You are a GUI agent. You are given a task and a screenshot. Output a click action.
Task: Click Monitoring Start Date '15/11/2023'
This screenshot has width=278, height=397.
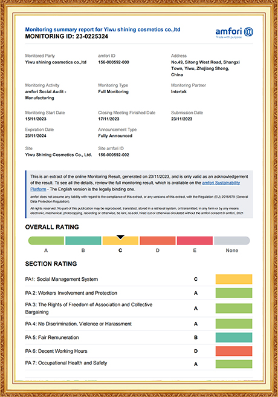[36, 119]
